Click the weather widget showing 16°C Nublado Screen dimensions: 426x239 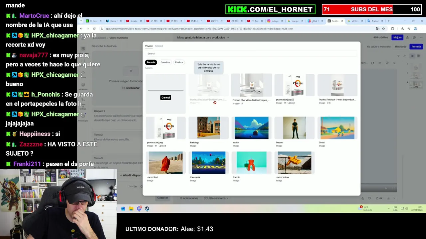click(x=366, y=208)
